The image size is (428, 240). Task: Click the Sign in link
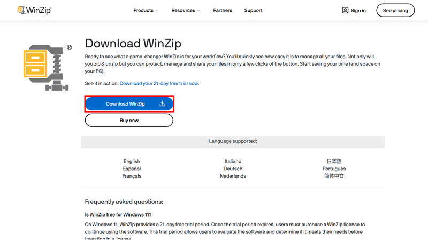(354, 10)
